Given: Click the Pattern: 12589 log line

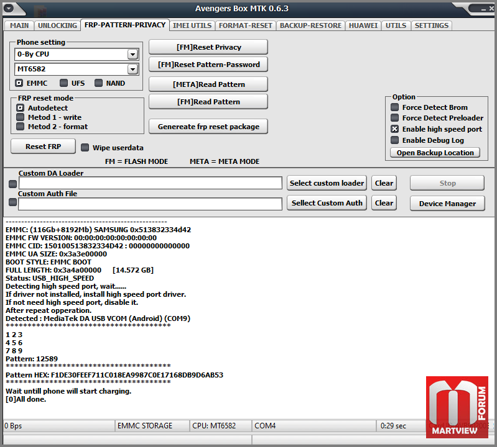Looking at the screenshot, I should pos(32,359).
